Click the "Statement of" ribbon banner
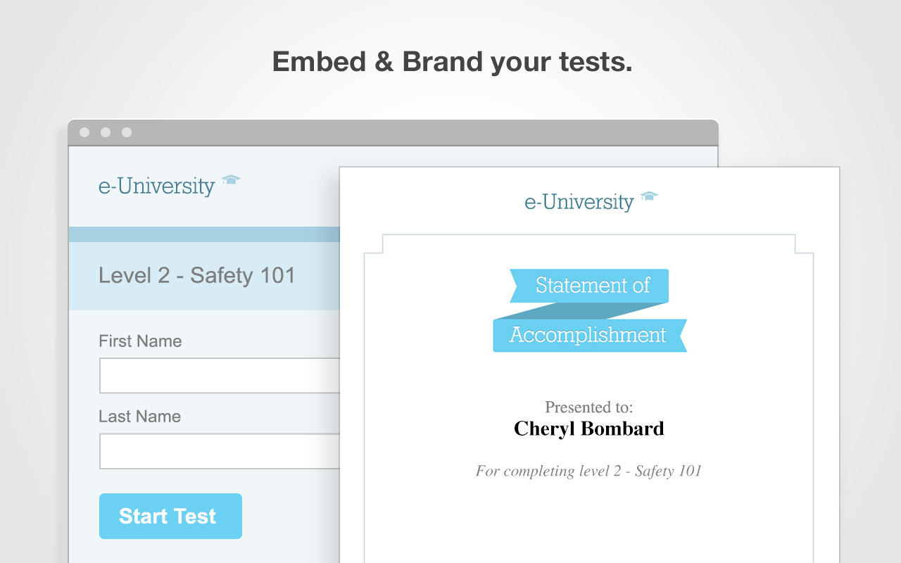The height and width of the screenshot is (563, 901). 591,285
